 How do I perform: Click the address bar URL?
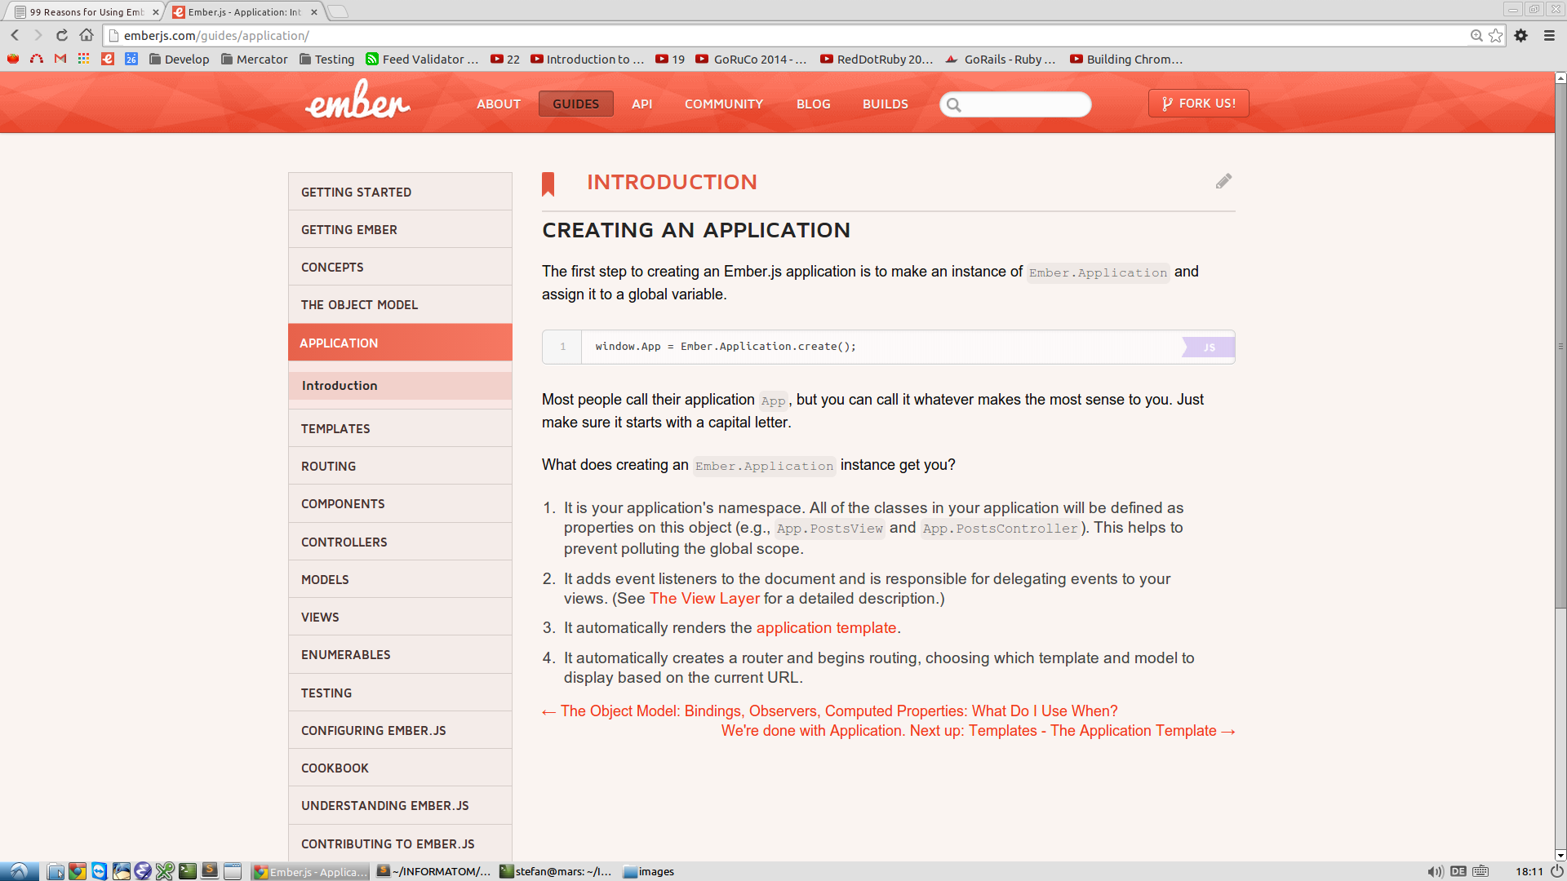(x=216, y=36)
